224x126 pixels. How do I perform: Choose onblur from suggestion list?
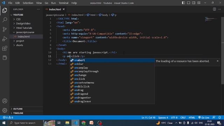112,64
